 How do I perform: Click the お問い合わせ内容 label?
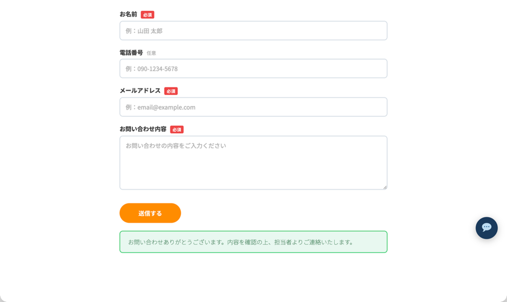pyautogui.click(x=142, y=129)
